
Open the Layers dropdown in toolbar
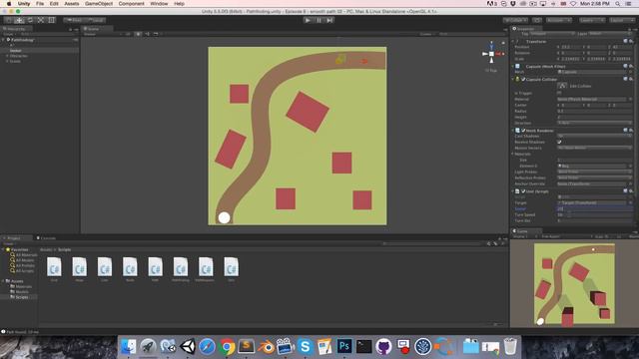click(x=592, y=20)
